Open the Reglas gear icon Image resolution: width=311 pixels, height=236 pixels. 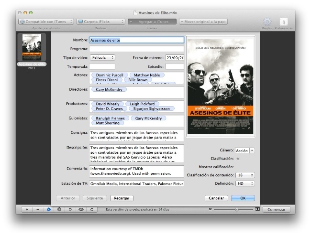pyautogui.click(x=267, y=22)
